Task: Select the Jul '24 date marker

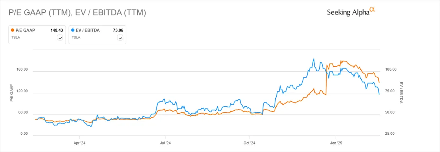Action: [x=165, y=143]
